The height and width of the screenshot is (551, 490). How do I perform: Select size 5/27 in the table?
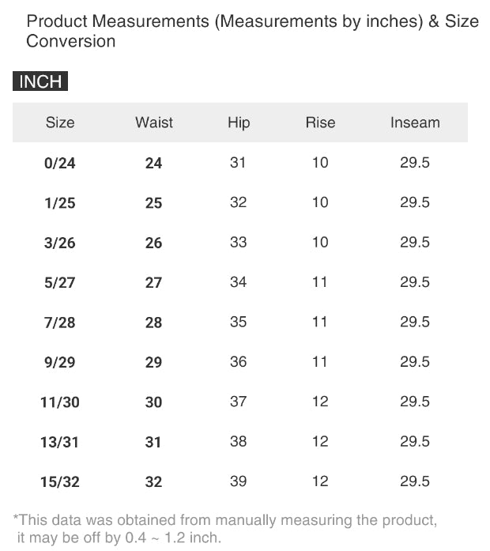60,283
